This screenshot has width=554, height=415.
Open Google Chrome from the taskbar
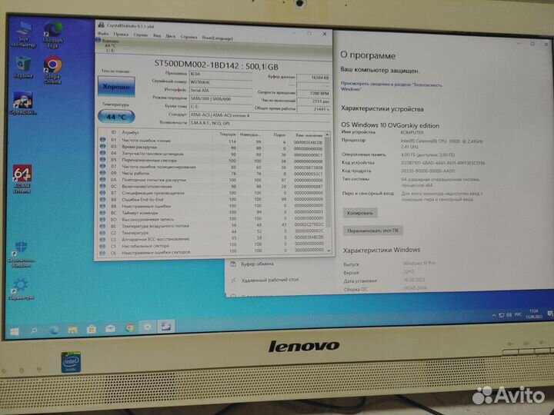129,328
